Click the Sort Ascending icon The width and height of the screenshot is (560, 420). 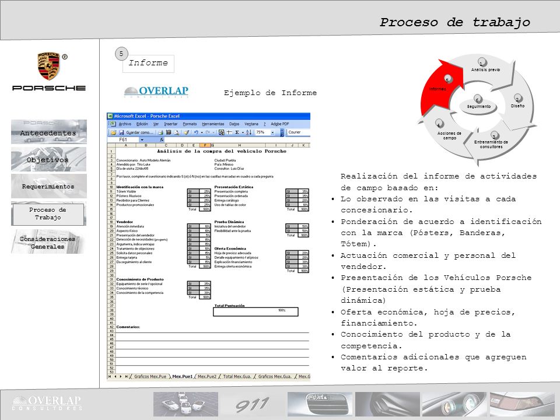point(249,132)
